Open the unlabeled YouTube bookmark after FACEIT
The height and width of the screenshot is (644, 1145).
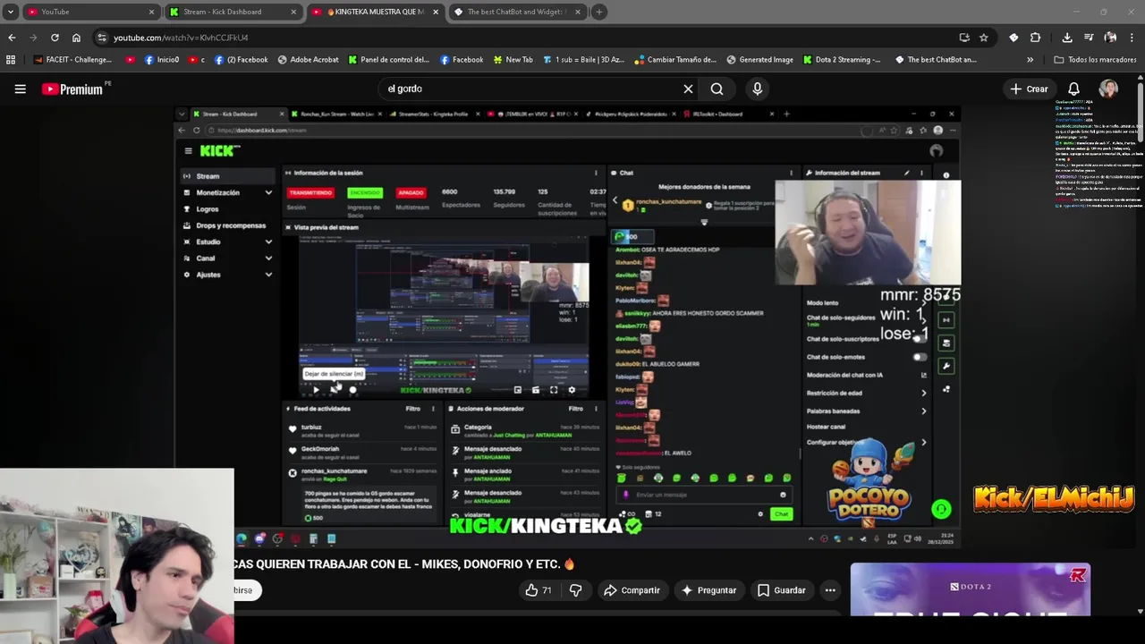pyautogui.click(x=131, y=60)
